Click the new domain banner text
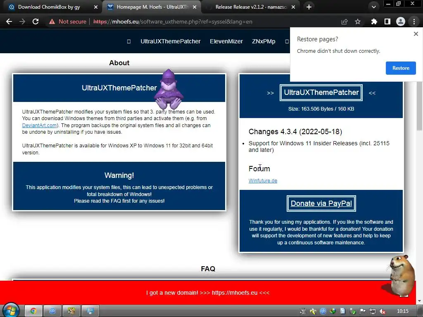This screenshot has width=423, height=317. tap(208, 293)
